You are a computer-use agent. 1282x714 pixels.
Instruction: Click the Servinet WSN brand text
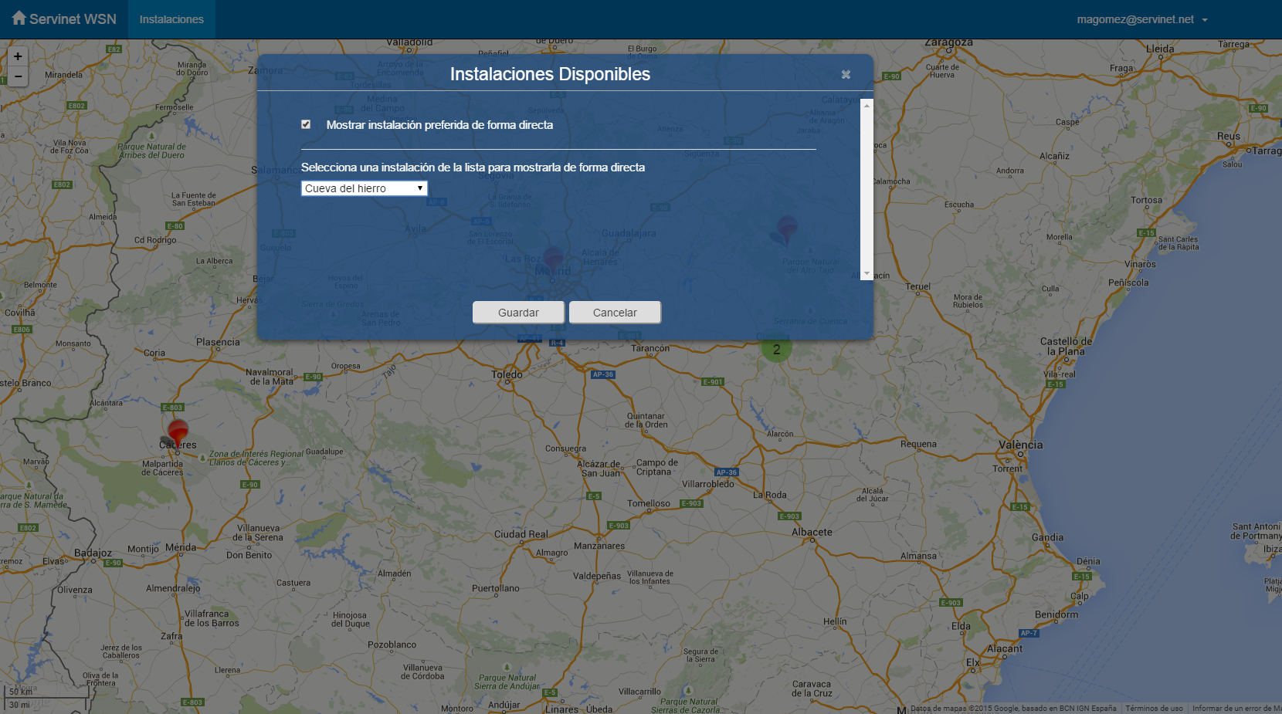point(73,19)
